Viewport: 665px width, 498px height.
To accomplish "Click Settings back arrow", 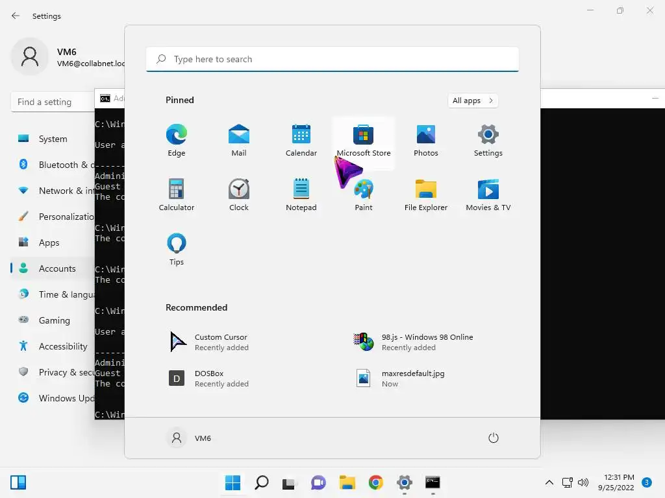I will 16,16.
